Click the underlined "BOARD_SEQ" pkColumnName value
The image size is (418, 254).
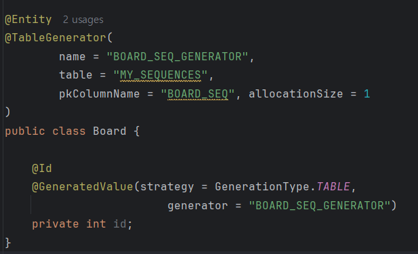[198, 94]
